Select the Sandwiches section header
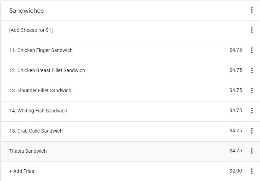 pos(27,11)
